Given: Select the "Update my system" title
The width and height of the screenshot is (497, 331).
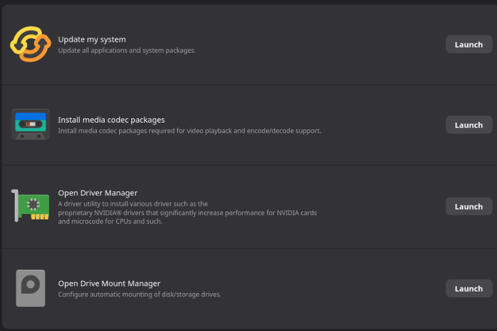Looking at the screenshot, I should pos(92,39).
